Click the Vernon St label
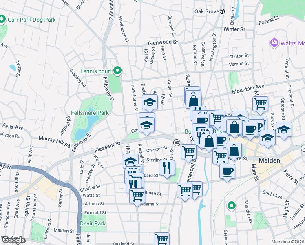305x245 pixels. (x=239, y=64)
